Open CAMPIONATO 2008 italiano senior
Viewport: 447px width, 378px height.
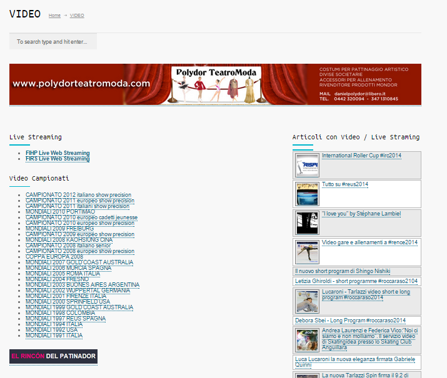pos(68,246)
